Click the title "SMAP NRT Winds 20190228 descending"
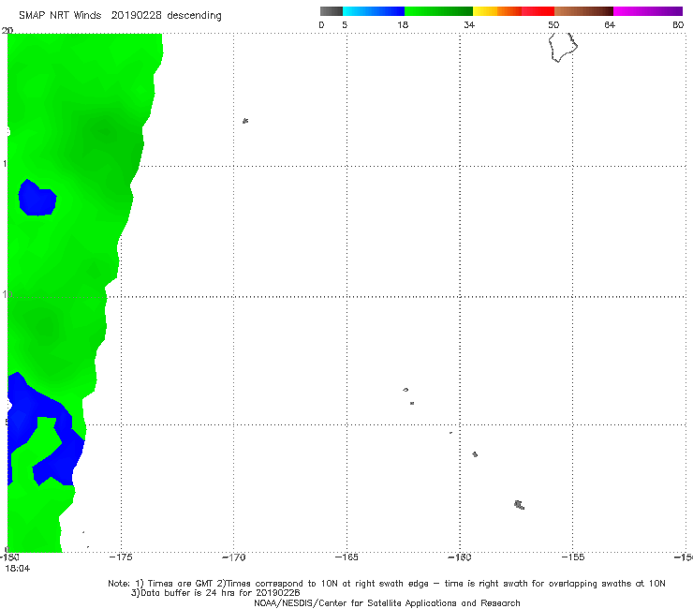 tap(120, 16)
